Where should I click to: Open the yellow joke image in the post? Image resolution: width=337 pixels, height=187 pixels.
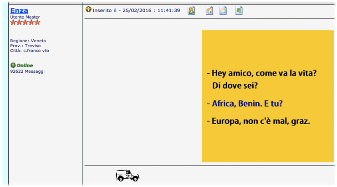pyautogui.click(x=268, y=96)
